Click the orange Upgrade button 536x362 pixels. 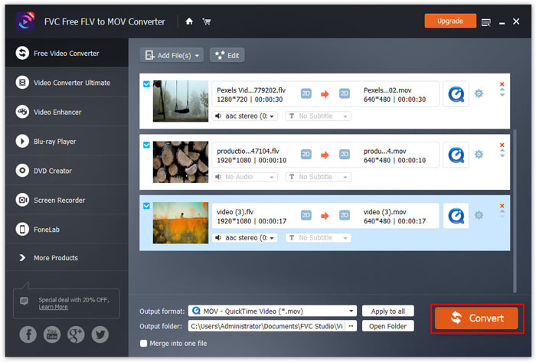click(x=450, y=21)
